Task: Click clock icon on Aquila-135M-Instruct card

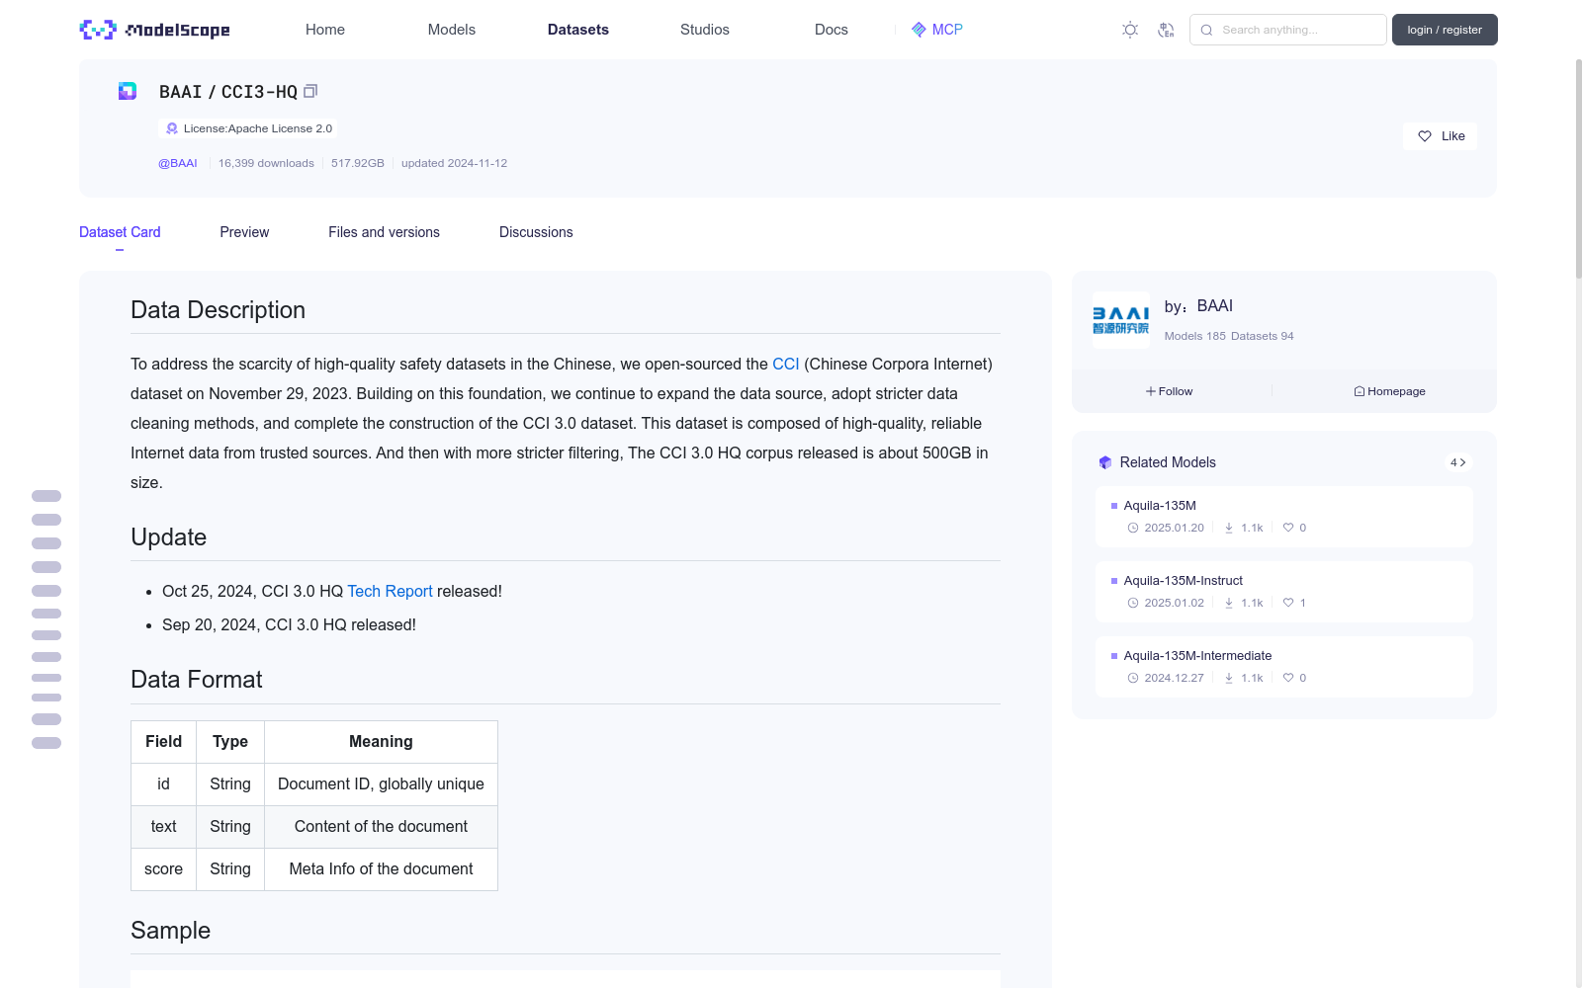Action: click(1133, 603)
